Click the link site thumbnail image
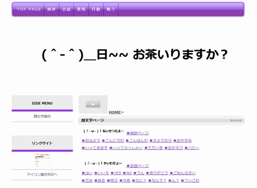The width and height of the screenshot is (257, 188). (x=42, y=160)
